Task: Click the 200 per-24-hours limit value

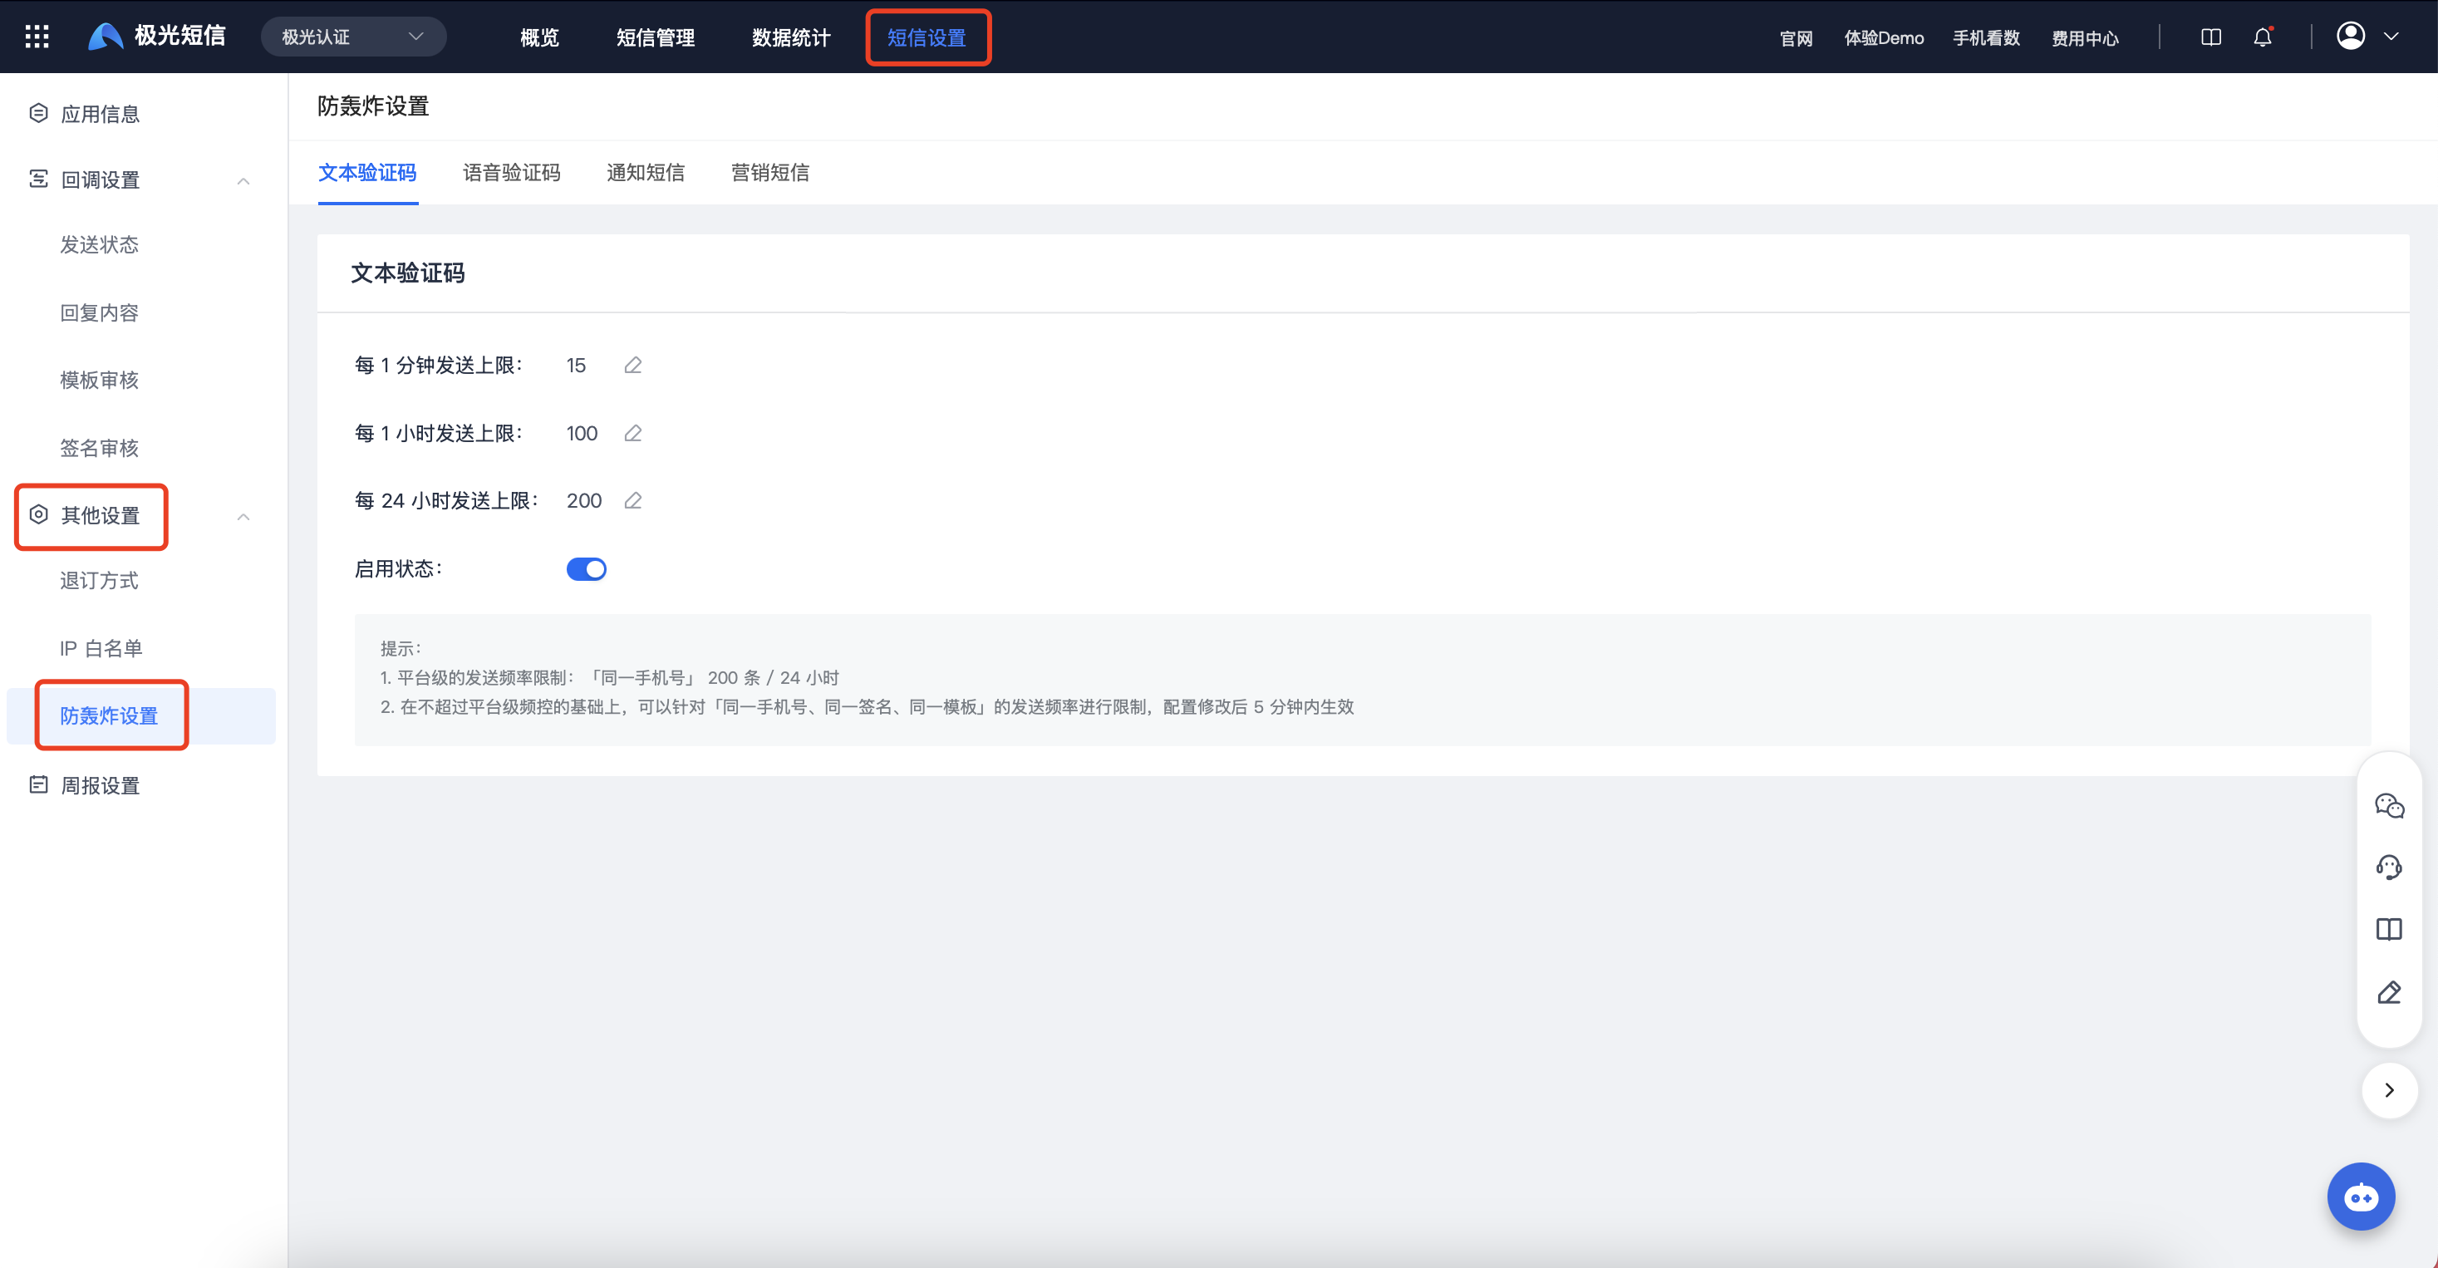Action: click(584, 500)
